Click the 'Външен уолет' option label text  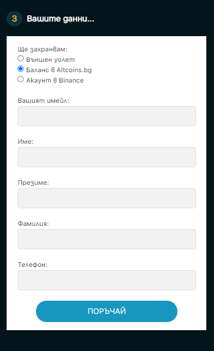point(50,60)
